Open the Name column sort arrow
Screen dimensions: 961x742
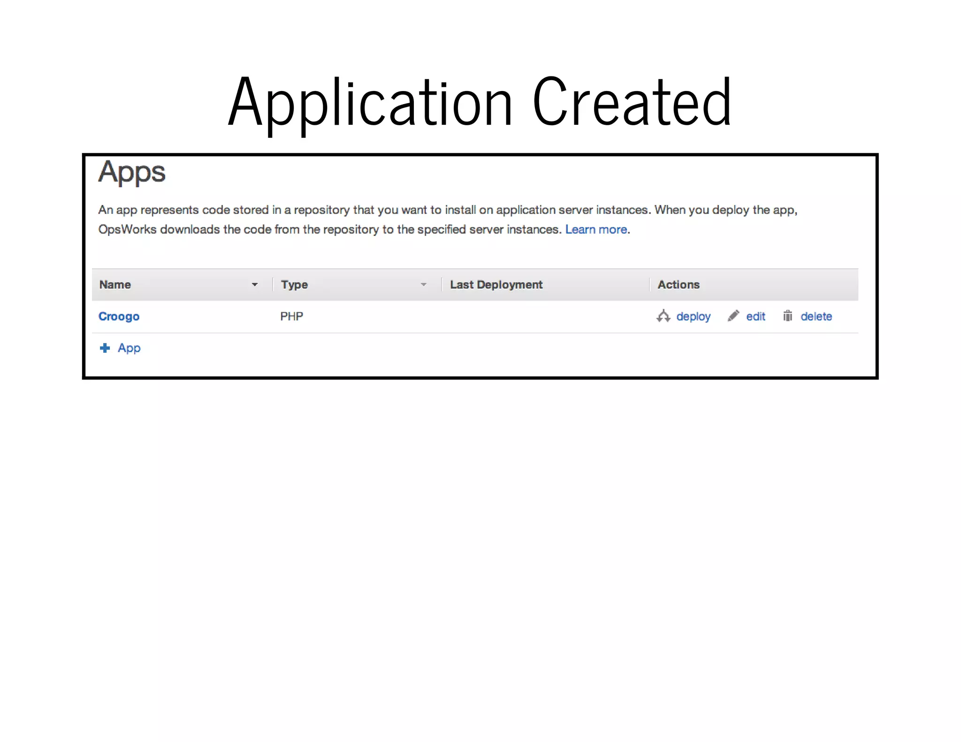[254, 285]
